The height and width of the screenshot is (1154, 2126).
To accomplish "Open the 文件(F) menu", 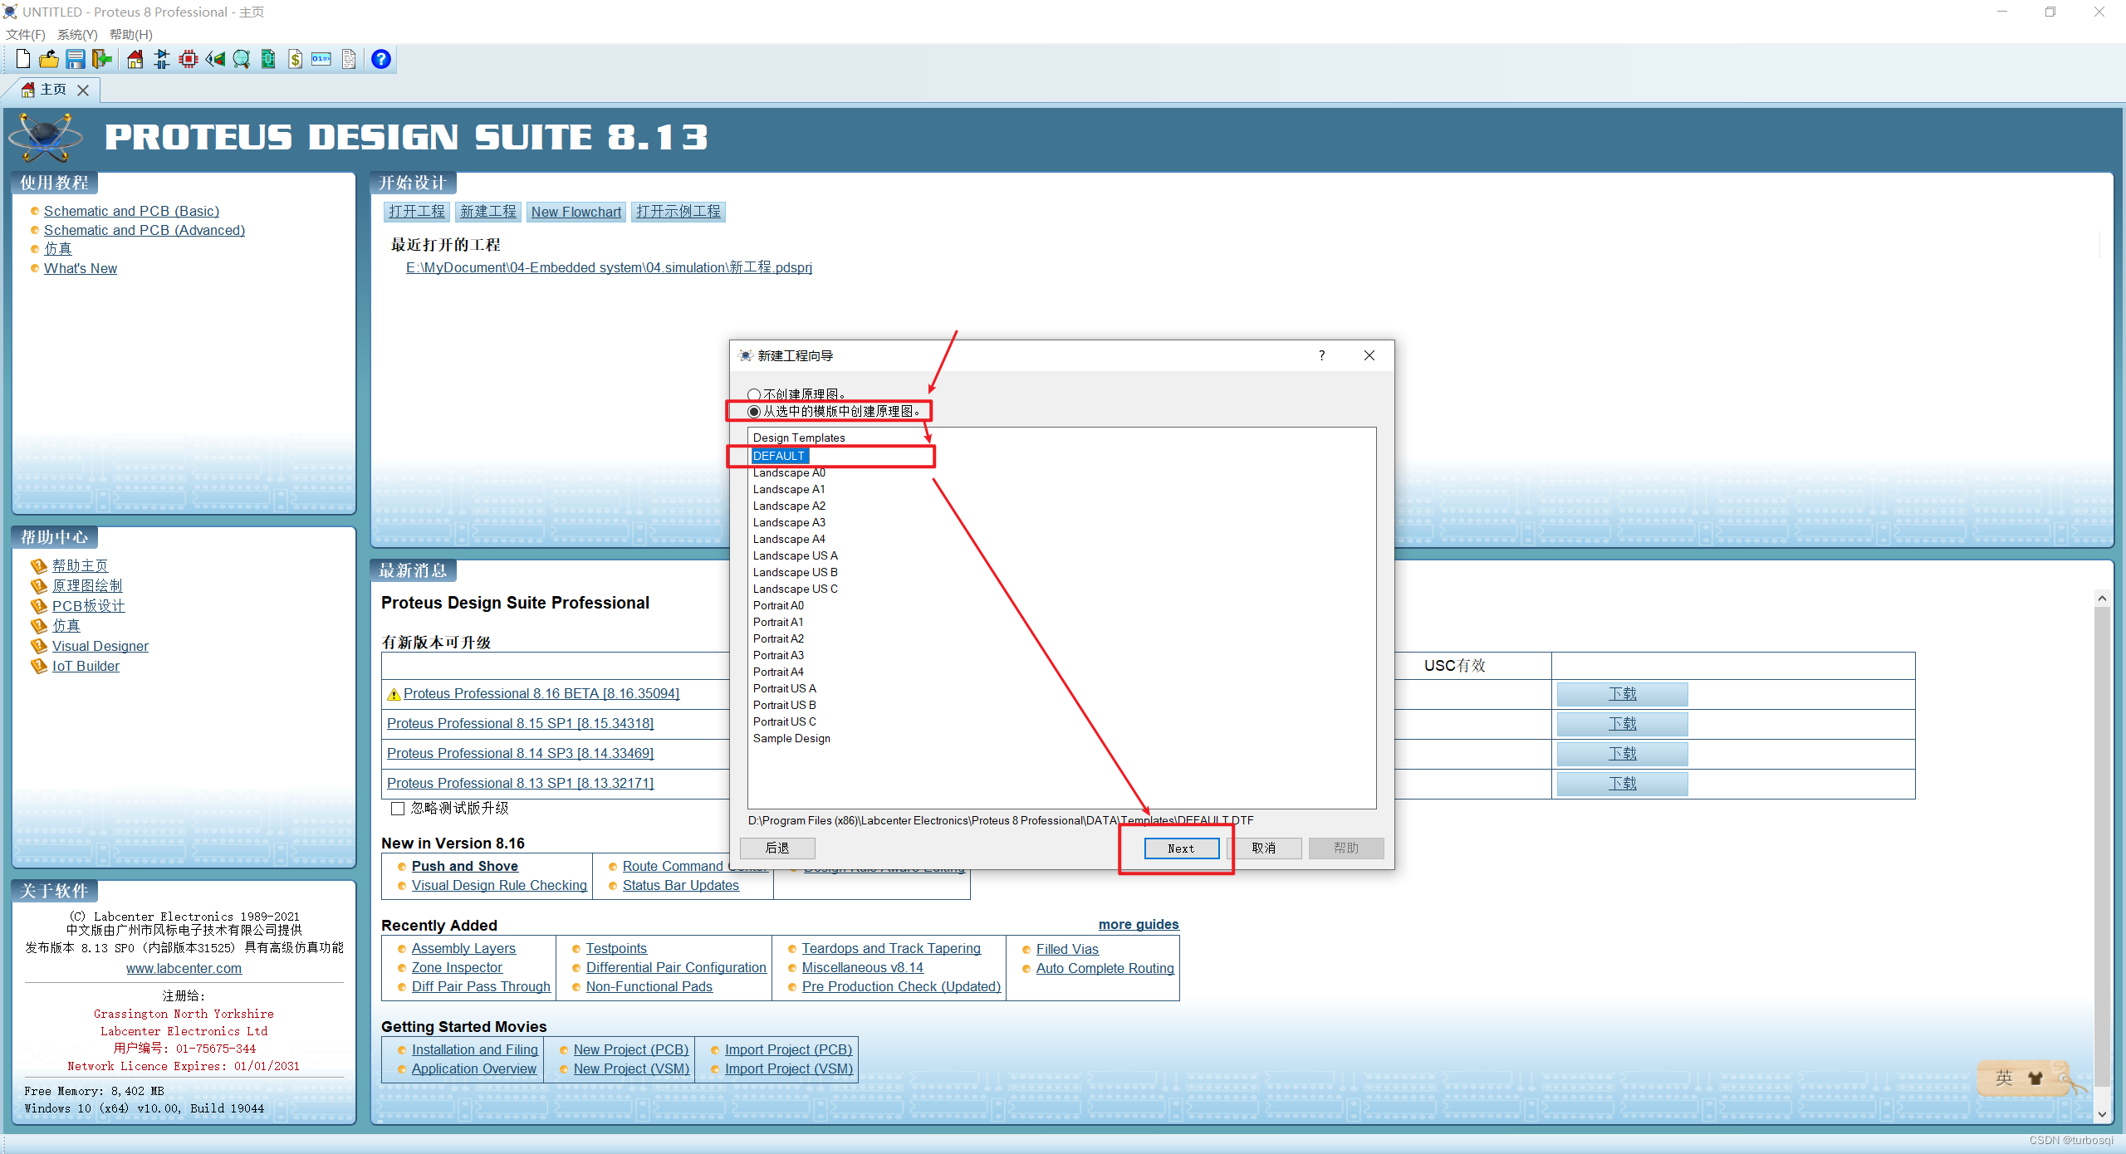I will 25,34.
